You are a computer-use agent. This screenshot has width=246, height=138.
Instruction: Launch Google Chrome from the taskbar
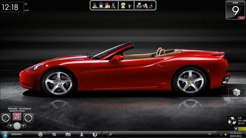(40, 135)
